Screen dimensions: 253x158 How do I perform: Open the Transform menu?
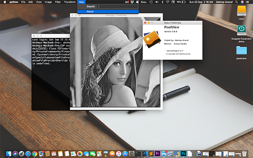click(70, 2)
